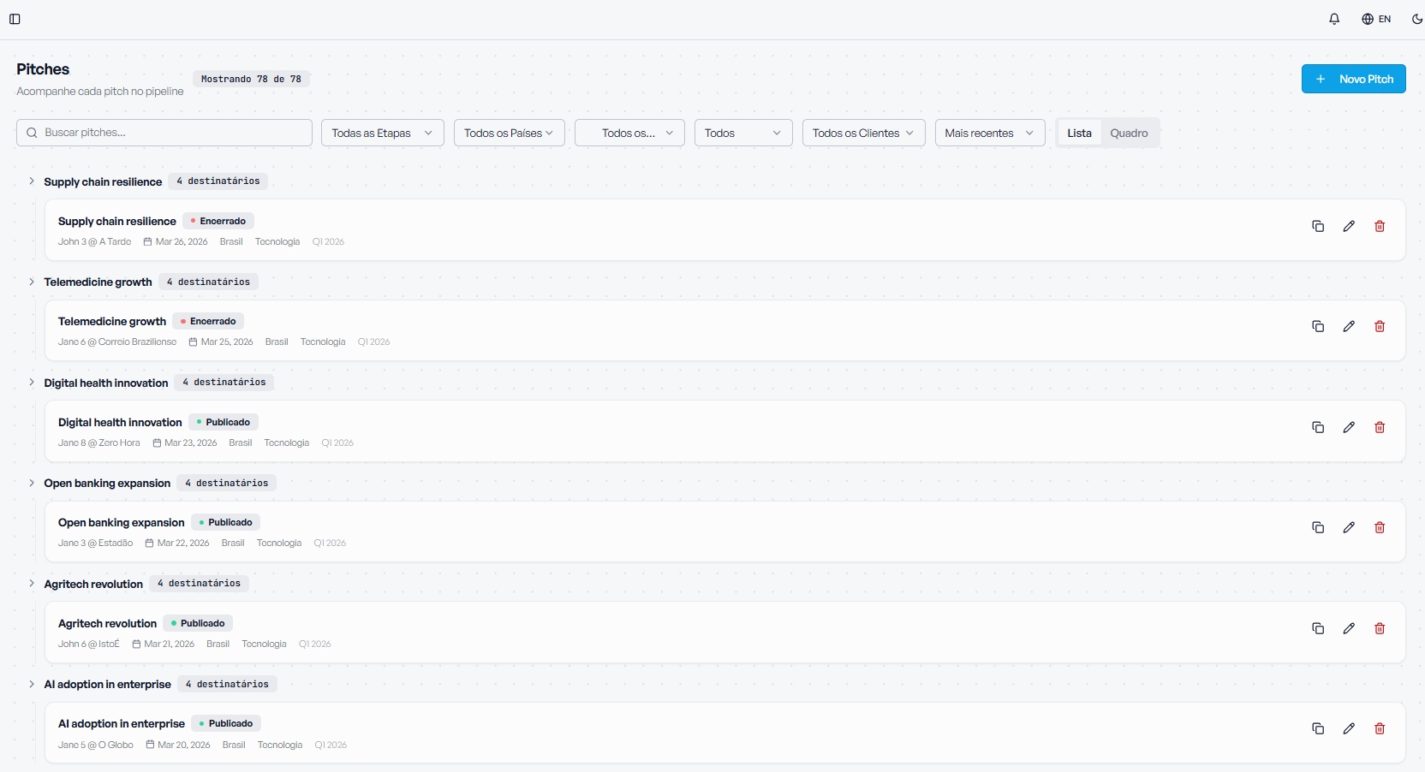Open the Todas as Etapas dropdown
Image resolution: width=1425 pixels, height=772 pixels.
pyautogui.click(x=382, y=133)
